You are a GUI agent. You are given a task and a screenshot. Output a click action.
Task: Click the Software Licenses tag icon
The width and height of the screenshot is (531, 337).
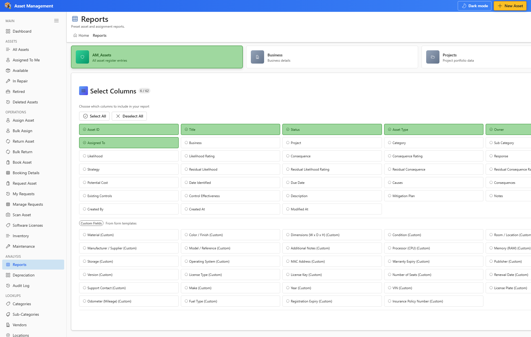[8, 225]
